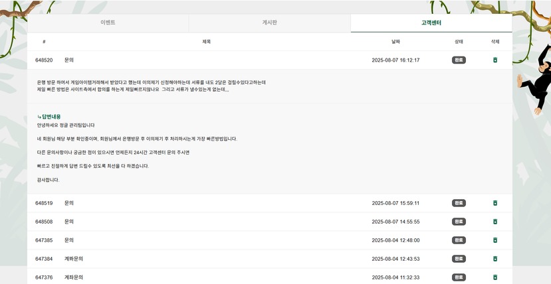Click 완료 status badge of 648519
The image size is (551, 284).
(459, 203)
